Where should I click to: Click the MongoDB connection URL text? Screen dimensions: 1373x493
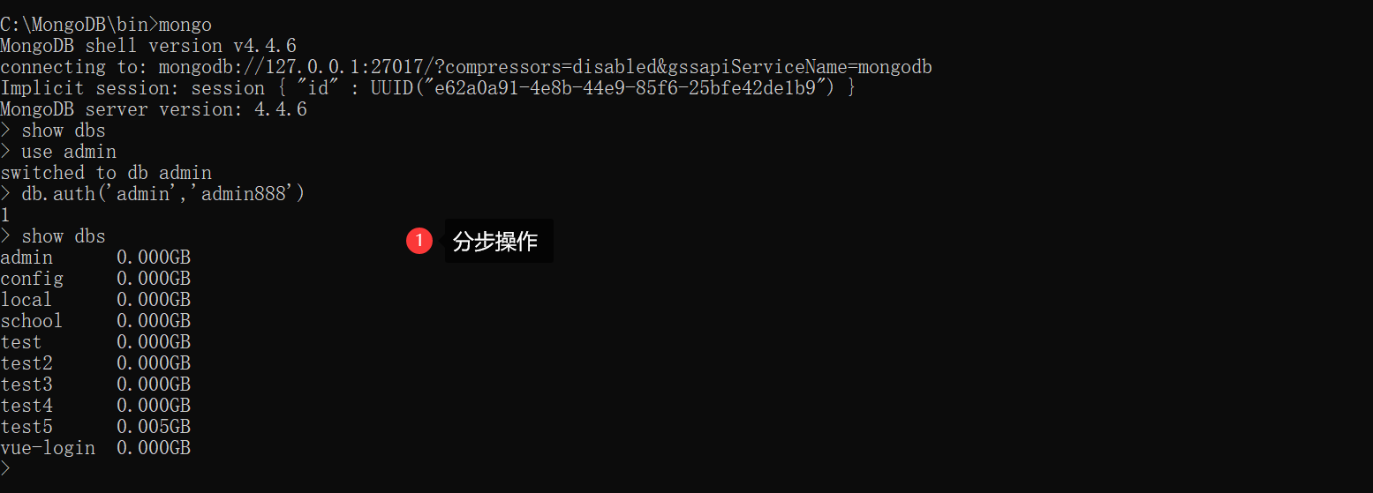coord(546,67)
